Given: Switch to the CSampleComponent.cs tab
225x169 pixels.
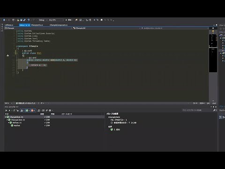Looking at the screenshot, I should pos(59,25).
